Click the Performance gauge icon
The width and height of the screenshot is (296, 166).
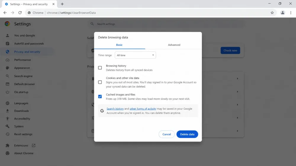(7, 60)
